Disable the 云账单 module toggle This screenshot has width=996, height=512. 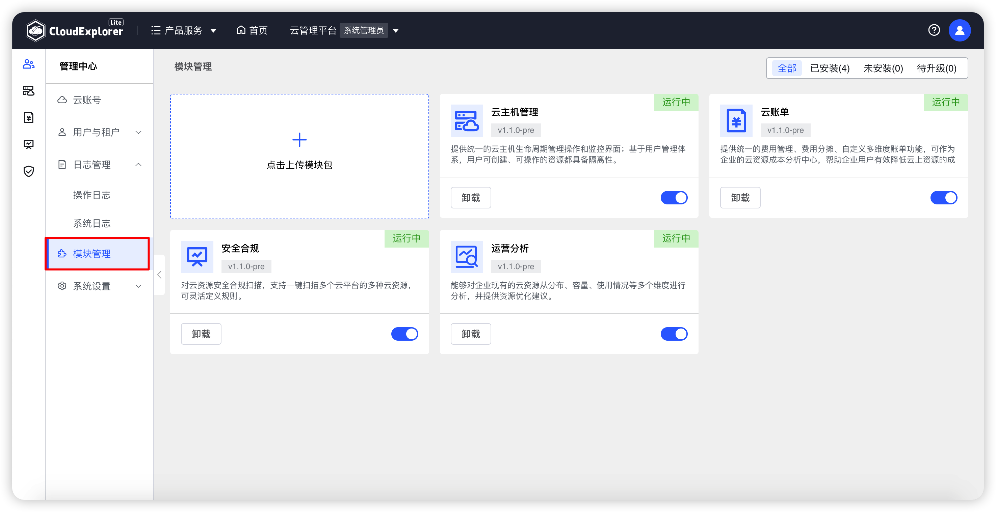coord(943,198)
